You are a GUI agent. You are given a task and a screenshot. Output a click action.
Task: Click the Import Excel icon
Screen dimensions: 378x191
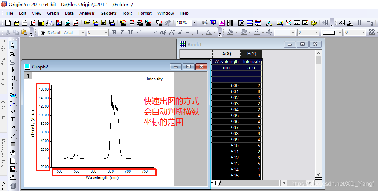pyautogui.click(x=148, y=23)
